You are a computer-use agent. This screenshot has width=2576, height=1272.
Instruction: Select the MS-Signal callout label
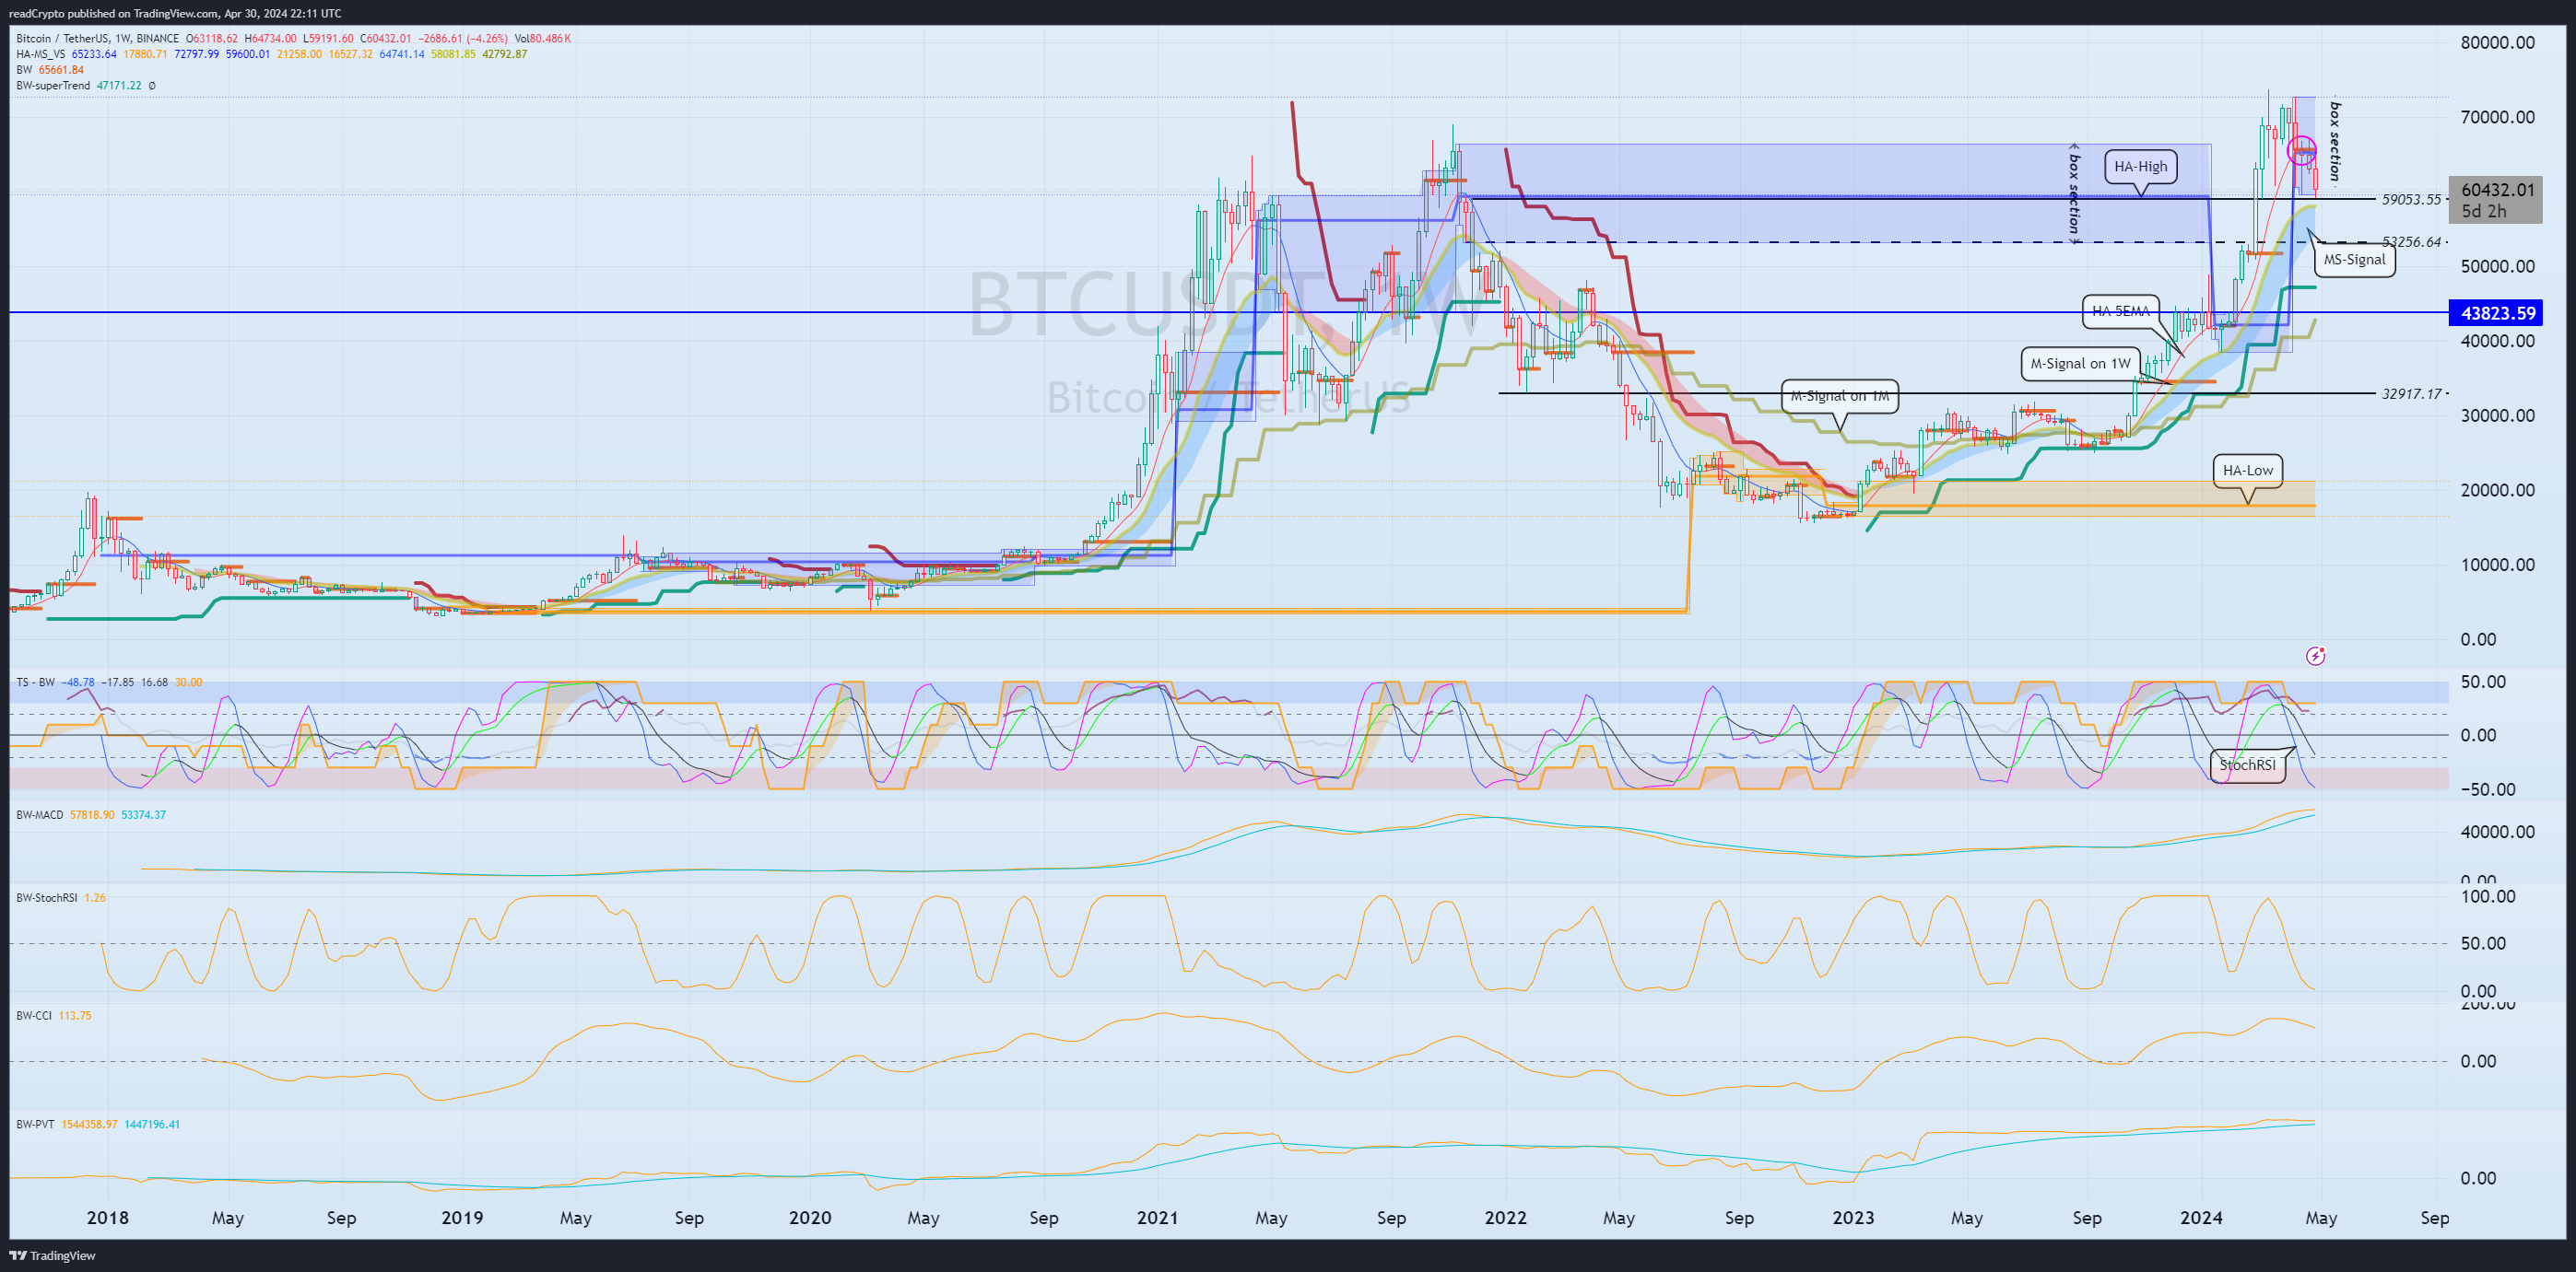point(2354,260)
